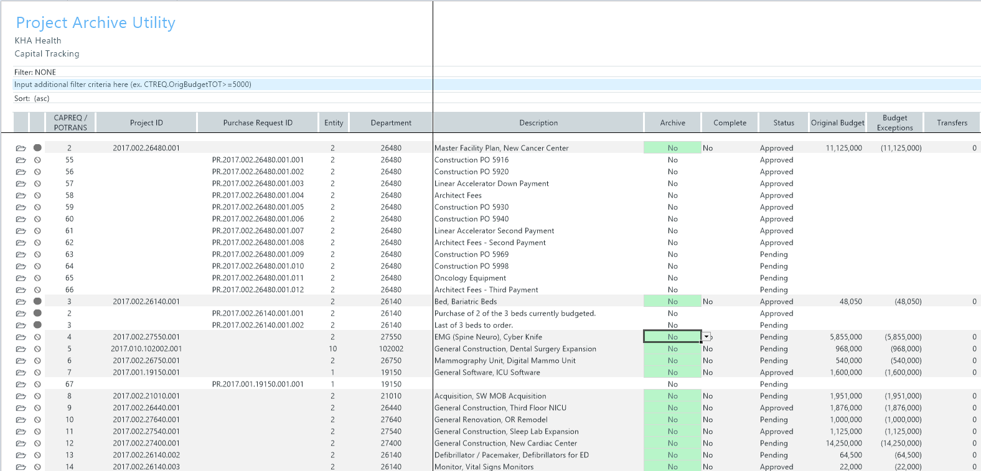Select the budget exception value (5,855,000)
The width and height of the screenshot is (981, 471).
[x=903, y=337]
